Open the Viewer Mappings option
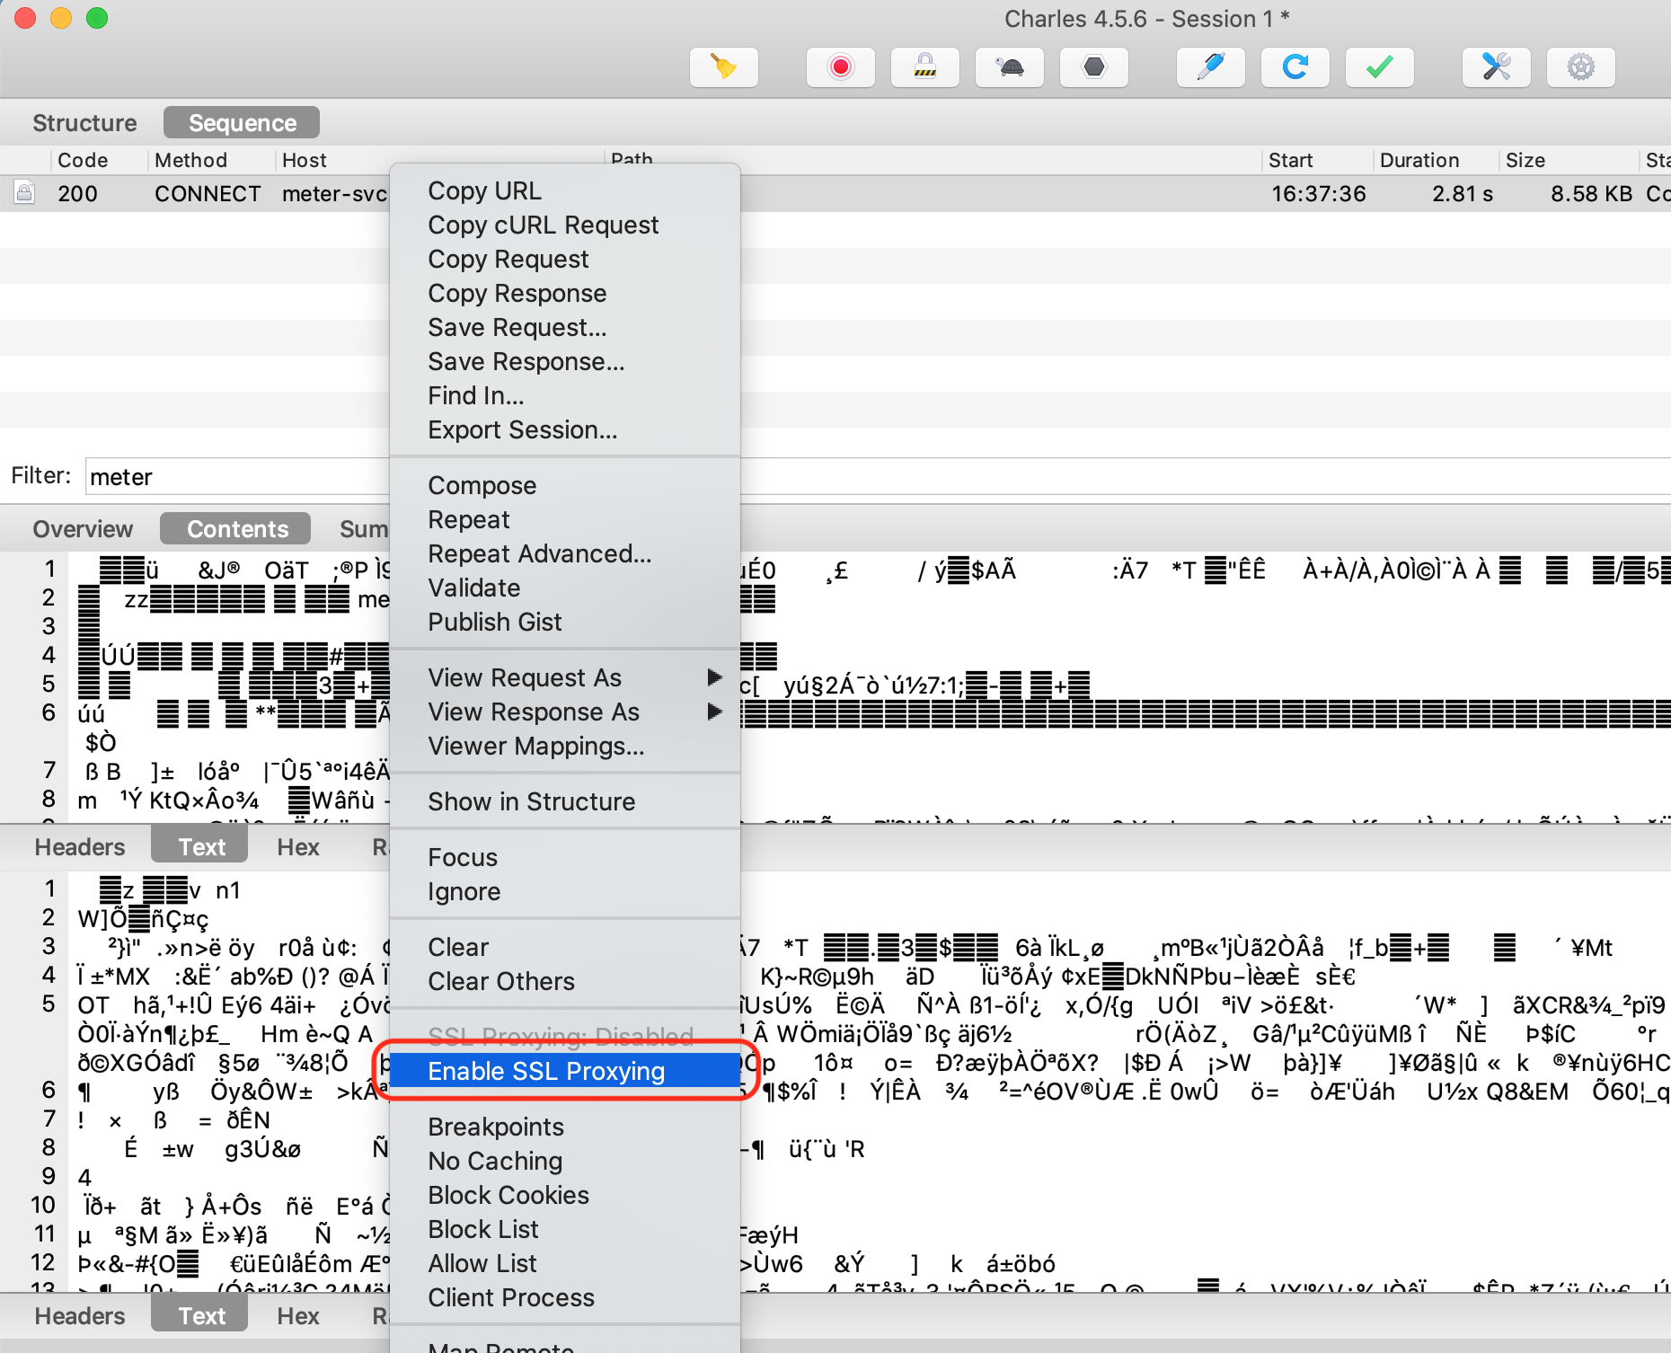This screenshot has height=1353, width=1671. pos(535,746)
